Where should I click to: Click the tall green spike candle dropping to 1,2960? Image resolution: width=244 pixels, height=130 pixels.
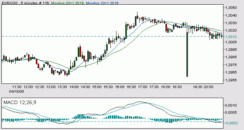pos(187,54)
